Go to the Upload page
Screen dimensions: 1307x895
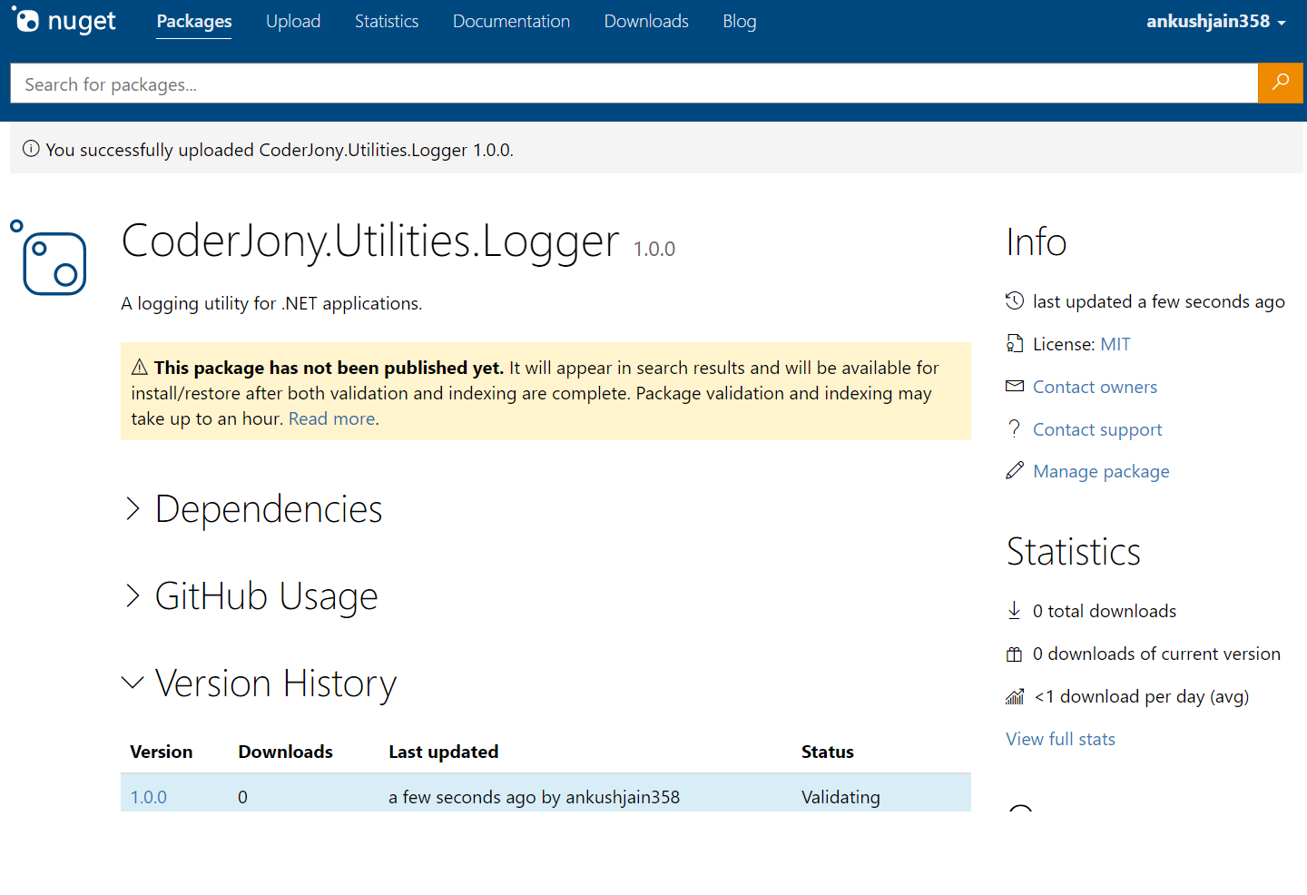pyautogui.click(x=293, y=21)
